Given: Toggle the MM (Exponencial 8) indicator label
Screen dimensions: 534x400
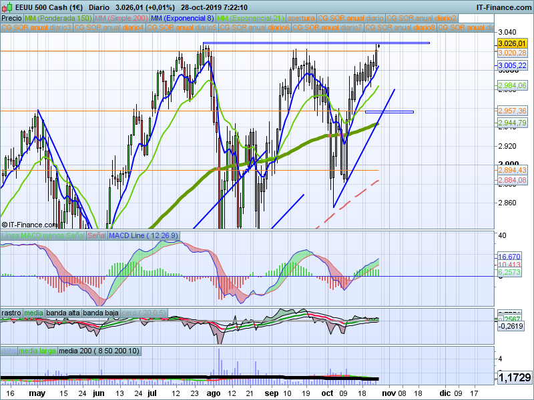Looking at the screenshot, I should coord(182,18).
